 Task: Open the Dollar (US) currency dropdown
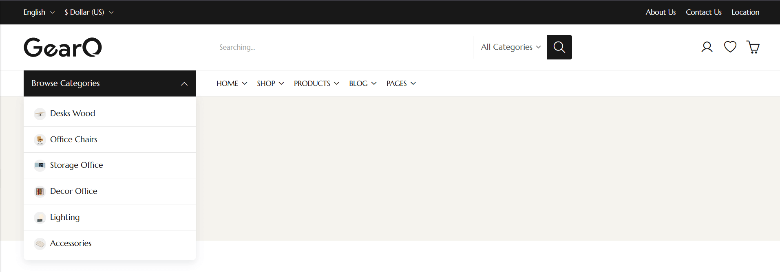[x=88, y=12]
